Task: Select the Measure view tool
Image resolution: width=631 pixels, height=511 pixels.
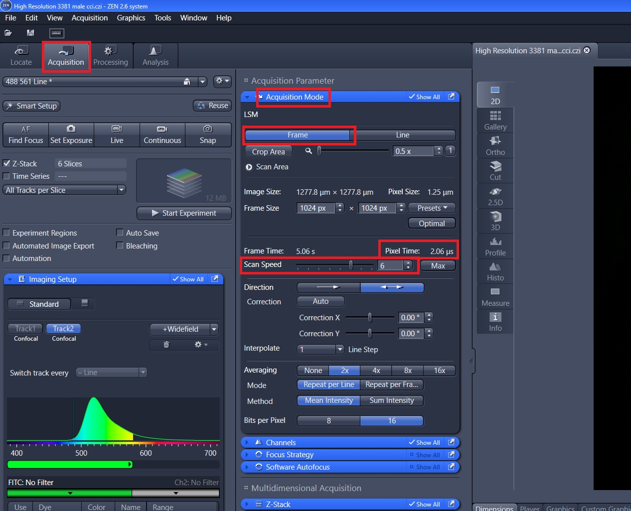Action: point(495,296)
